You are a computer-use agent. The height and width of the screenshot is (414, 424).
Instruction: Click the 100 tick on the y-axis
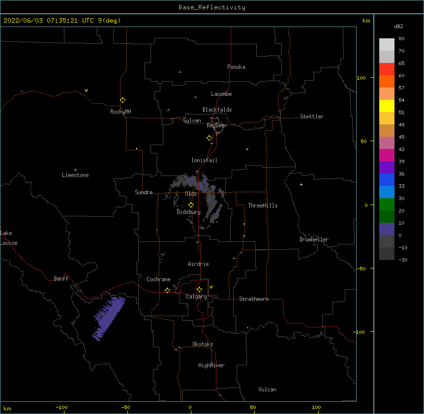pyautogui.click(x=361, y=78)
